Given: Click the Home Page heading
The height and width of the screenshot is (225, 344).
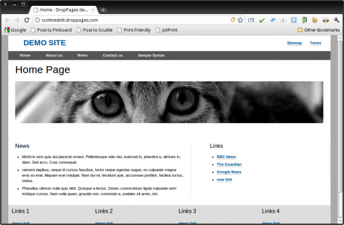Looking at the screenshot, I should pos(42,70).
